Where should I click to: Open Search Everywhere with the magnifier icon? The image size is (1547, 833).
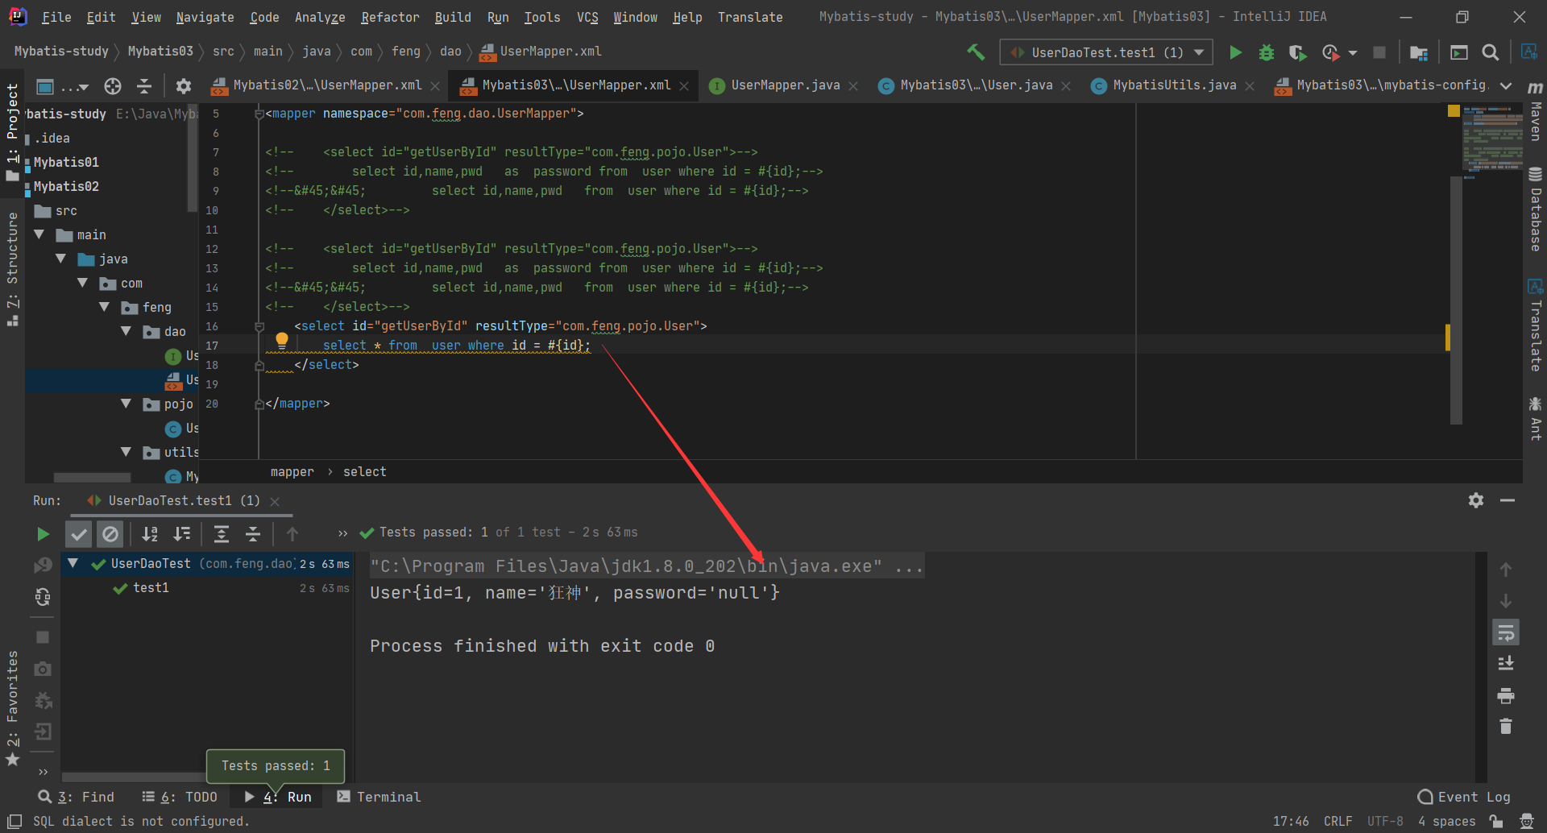(1490, 52)
